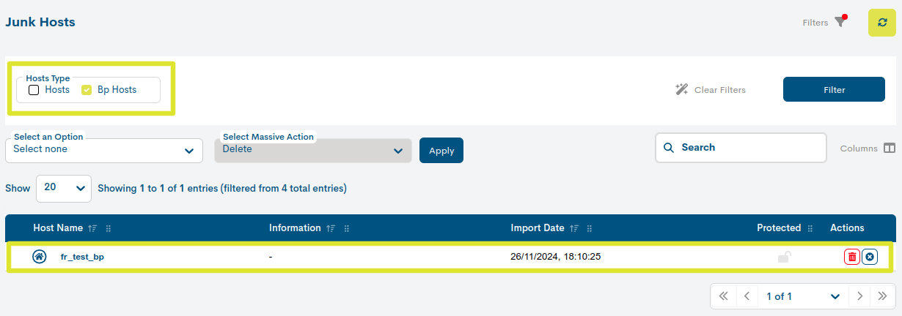Viewport: 902px width, 316px height.
Task: Open the Filters funnel icon
Action: tap(840, 22)
